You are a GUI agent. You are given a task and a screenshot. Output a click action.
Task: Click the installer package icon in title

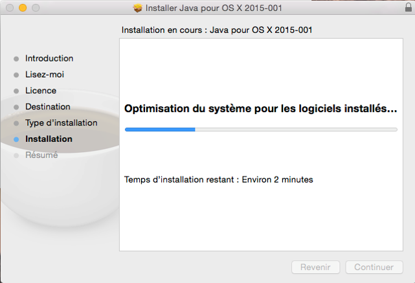pyautogui.click(x=138, y=8)
